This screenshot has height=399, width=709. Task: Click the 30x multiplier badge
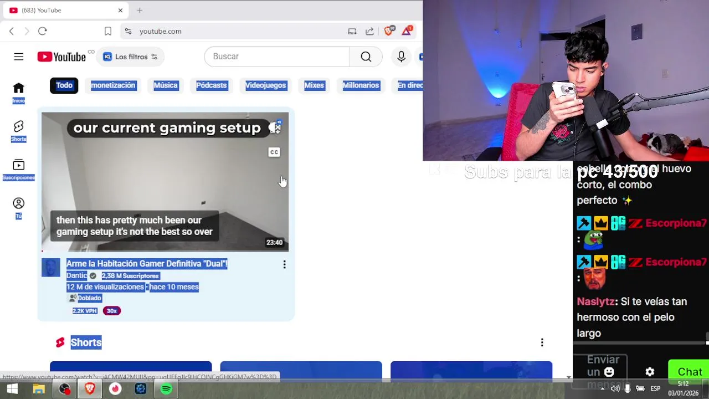(112, 311)
